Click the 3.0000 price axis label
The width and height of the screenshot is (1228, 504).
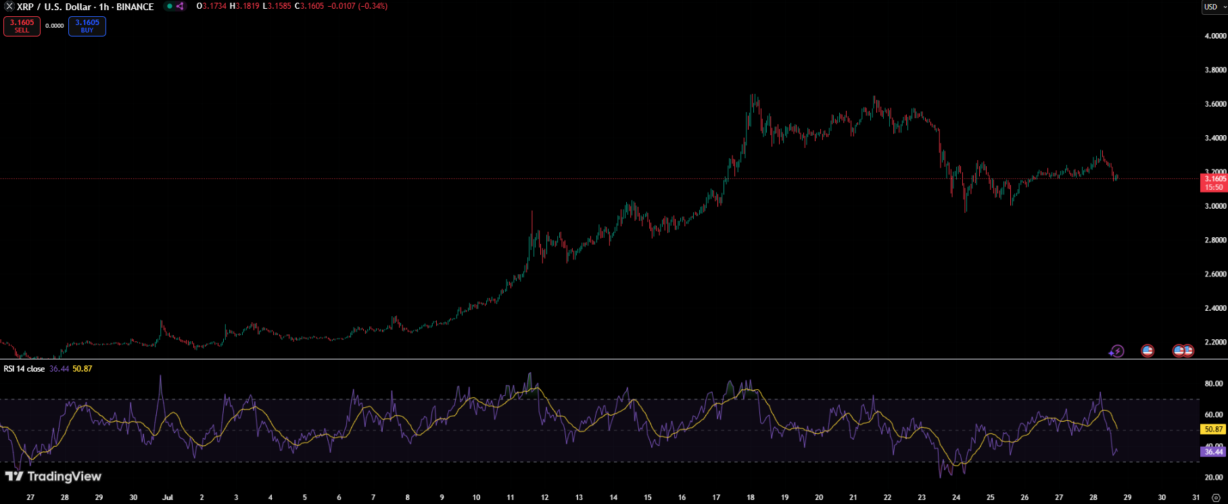click(1215, 206)
